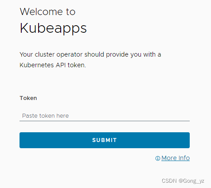This screenshot has height=188, width=211.
Task: Click the info circle icon beside More Info
Action: [x=158, y=158]
